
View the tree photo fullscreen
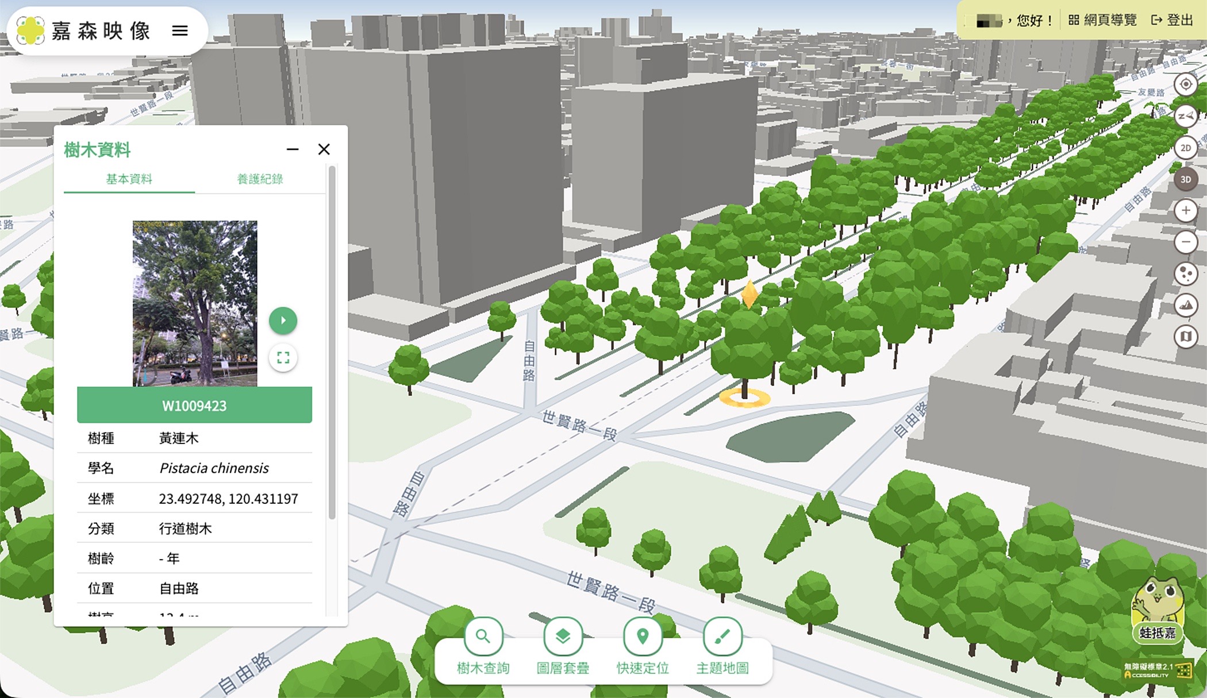pyautogui.click(x=283, y=358)
